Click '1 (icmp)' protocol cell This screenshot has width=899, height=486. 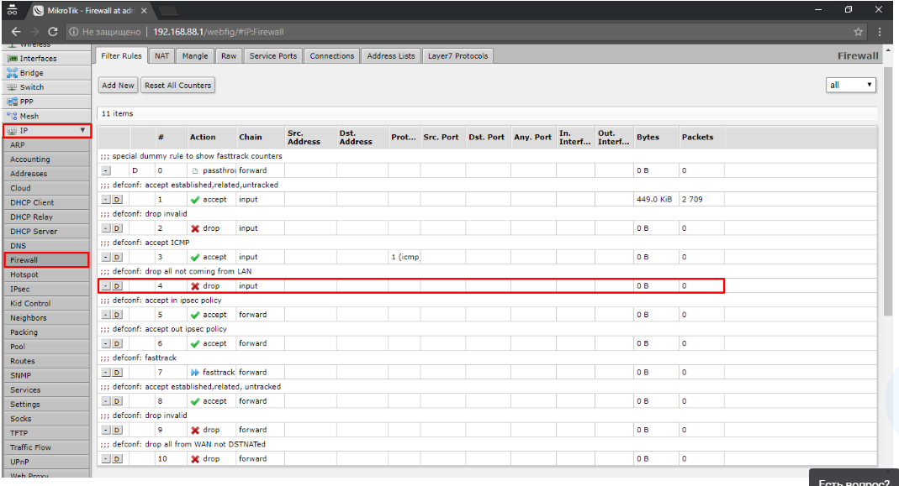point(405,258)
